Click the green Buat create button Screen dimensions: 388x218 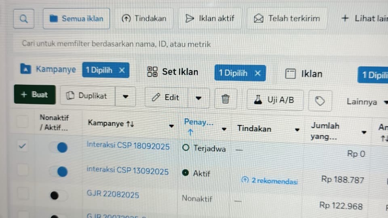point(35,94)
